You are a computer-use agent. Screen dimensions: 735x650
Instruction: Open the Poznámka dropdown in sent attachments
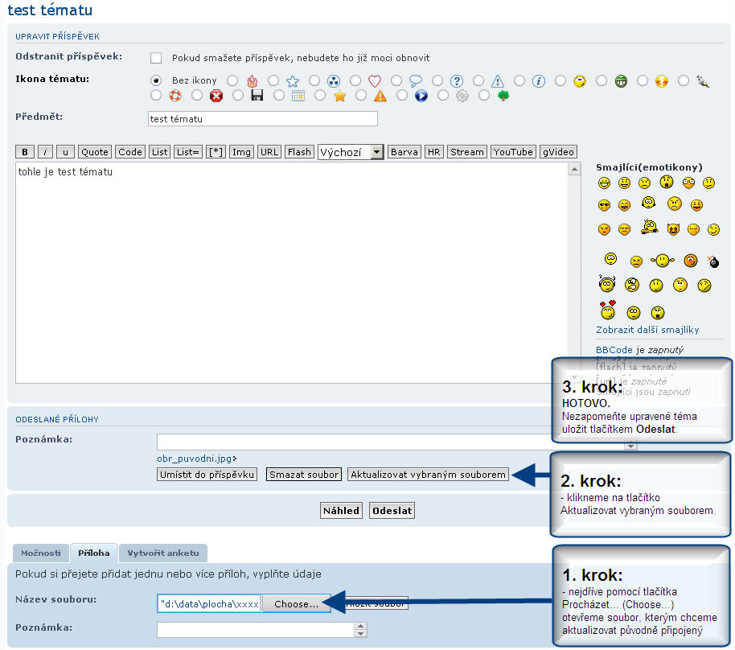point(630,442)
